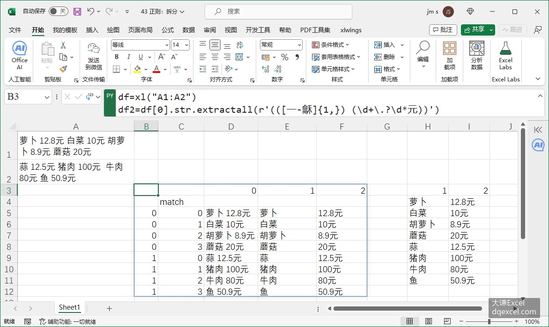Click the zoom slider handle
This screenshot has width=549, height=327.
(489, 321)
